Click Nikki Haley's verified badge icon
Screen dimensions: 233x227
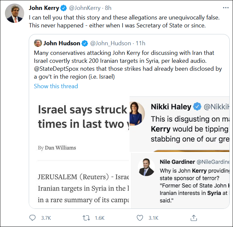tap(197, 106)
